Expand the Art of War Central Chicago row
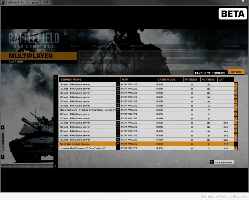This screenshot has height=200, width=249. coord(118,144)
